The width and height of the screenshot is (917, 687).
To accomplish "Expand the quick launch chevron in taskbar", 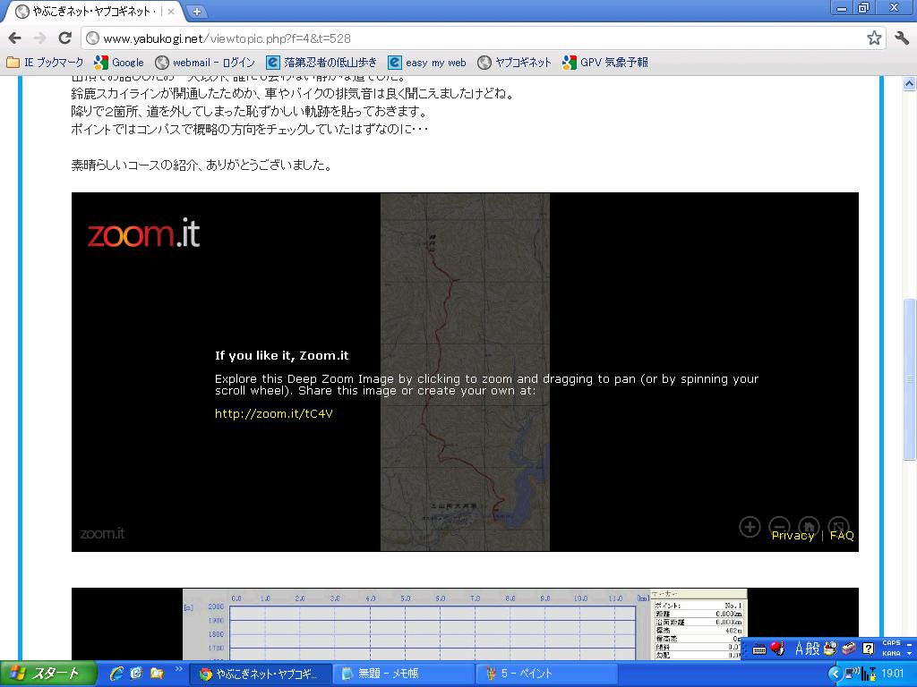I will (178, 669).
